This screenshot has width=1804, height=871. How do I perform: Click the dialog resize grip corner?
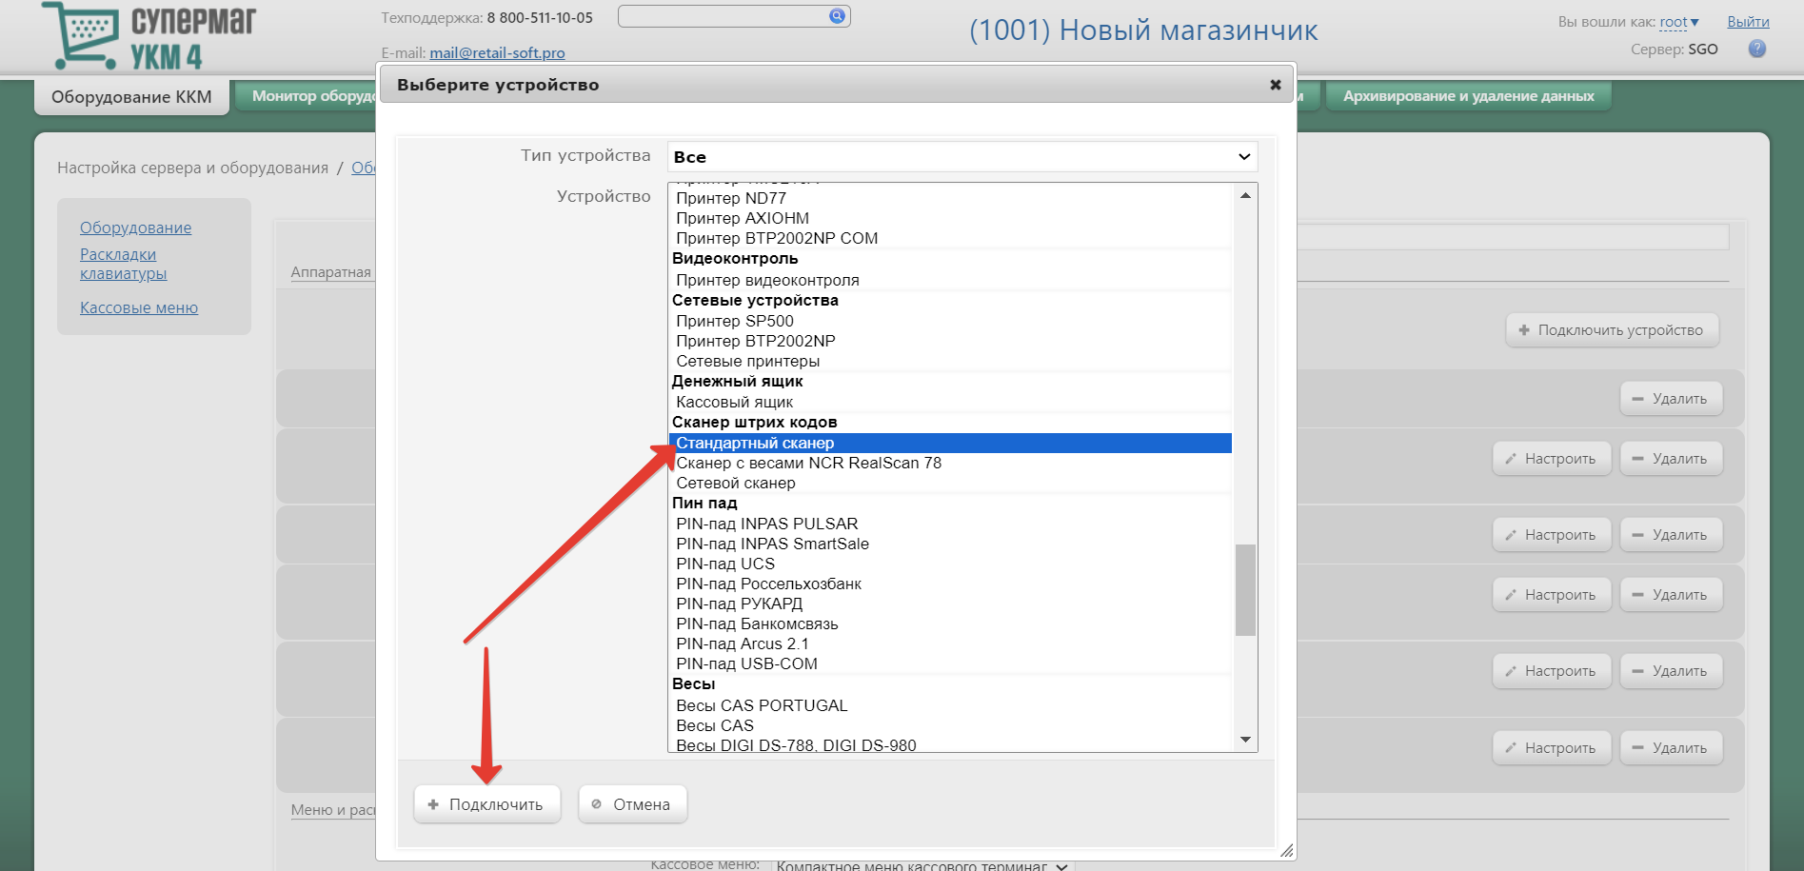(x=1286, y=850)
